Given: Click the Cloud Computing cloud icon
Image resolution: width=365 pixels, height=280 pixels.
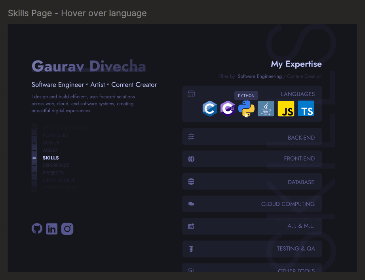Looking at the screenshot, I should coord(191,204).
